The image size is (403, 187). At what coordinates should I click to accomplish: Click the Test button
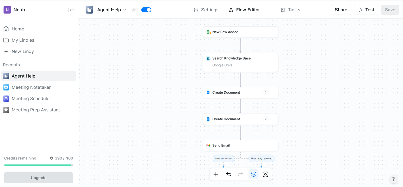click(366, 10)
